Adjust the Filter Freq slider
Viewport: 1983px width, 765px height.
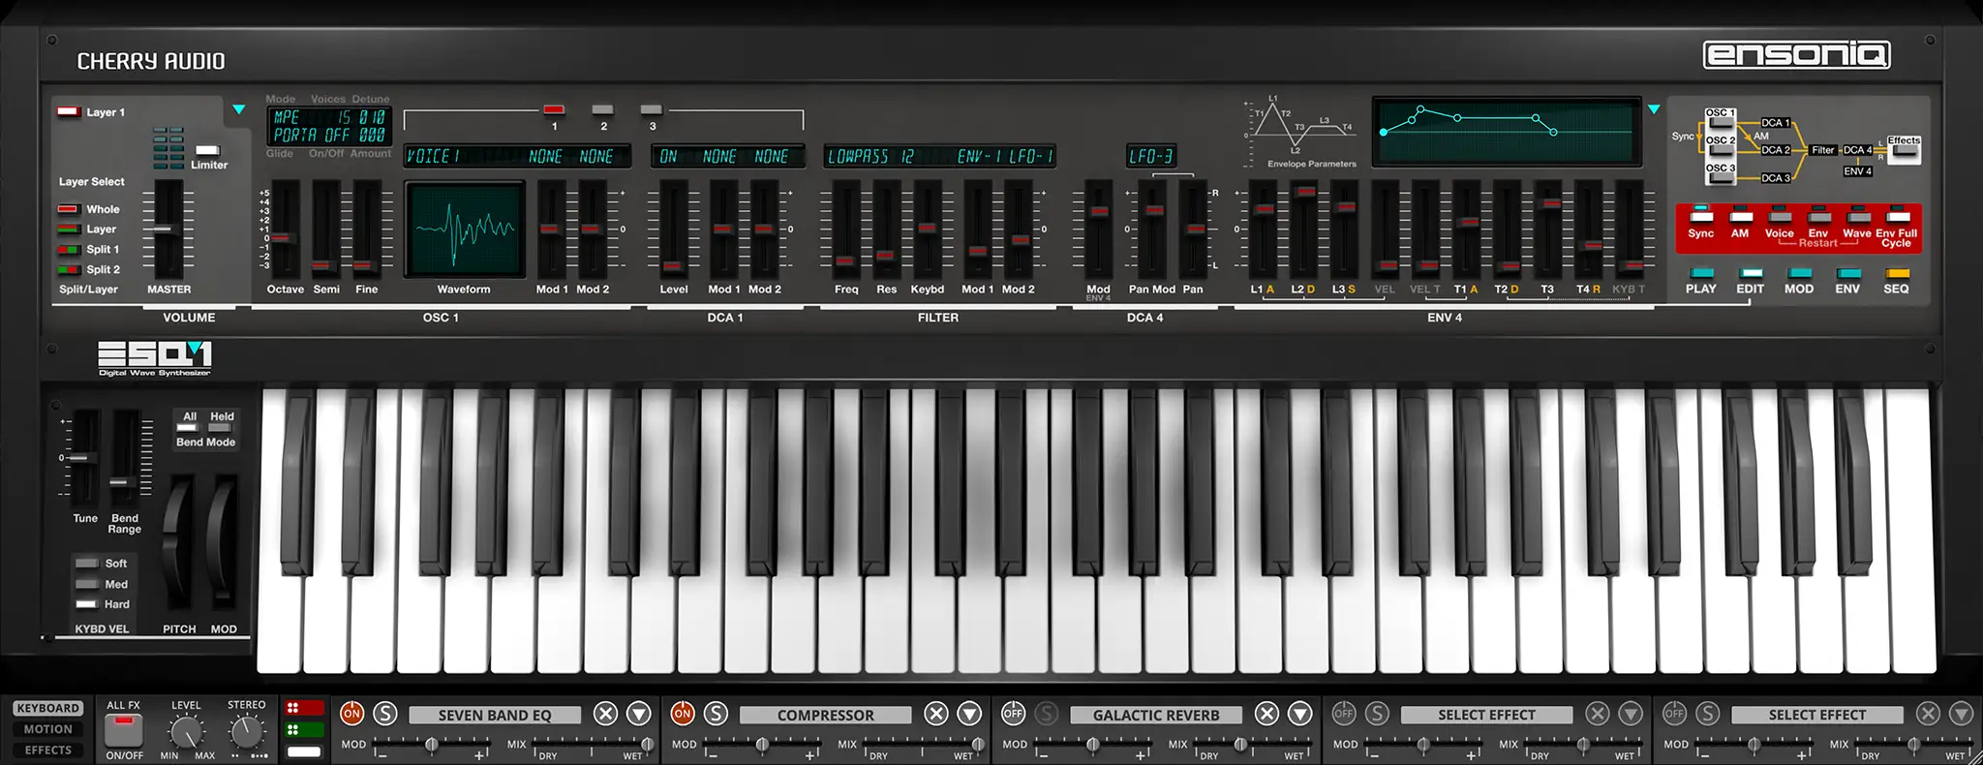point(845,260)
